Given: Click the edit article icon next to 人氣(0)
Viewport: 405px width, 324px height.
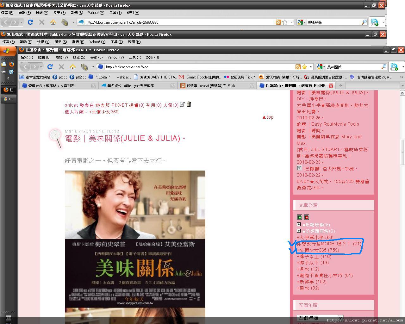Looking at the screenshot, I should point(182,104).
